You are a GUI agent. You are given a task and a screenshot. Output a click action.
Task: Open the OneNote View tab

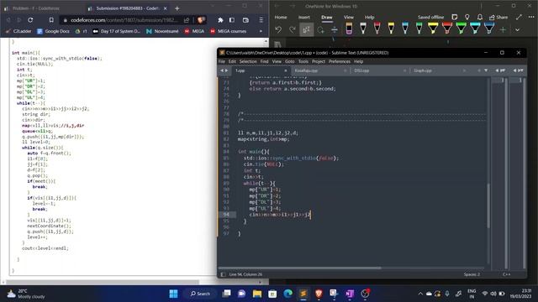(349, 17)
